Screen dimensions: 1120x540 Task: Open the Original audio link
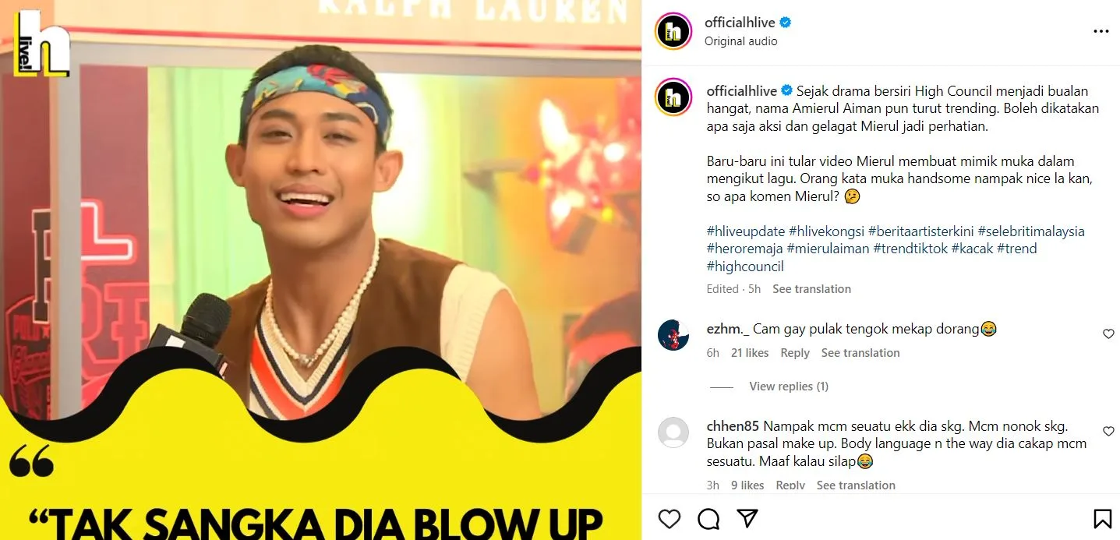tap(740, 41)
